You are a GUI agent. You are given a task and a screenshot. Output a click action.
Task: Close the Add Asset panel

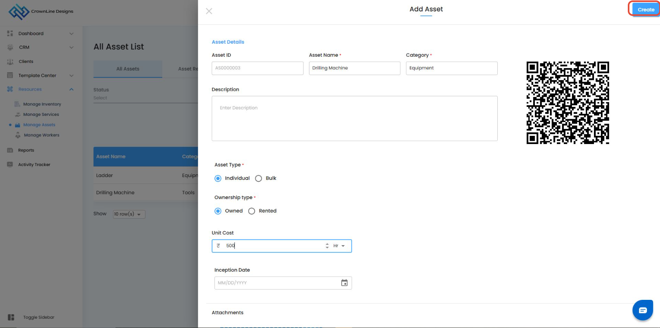[209, 11]
